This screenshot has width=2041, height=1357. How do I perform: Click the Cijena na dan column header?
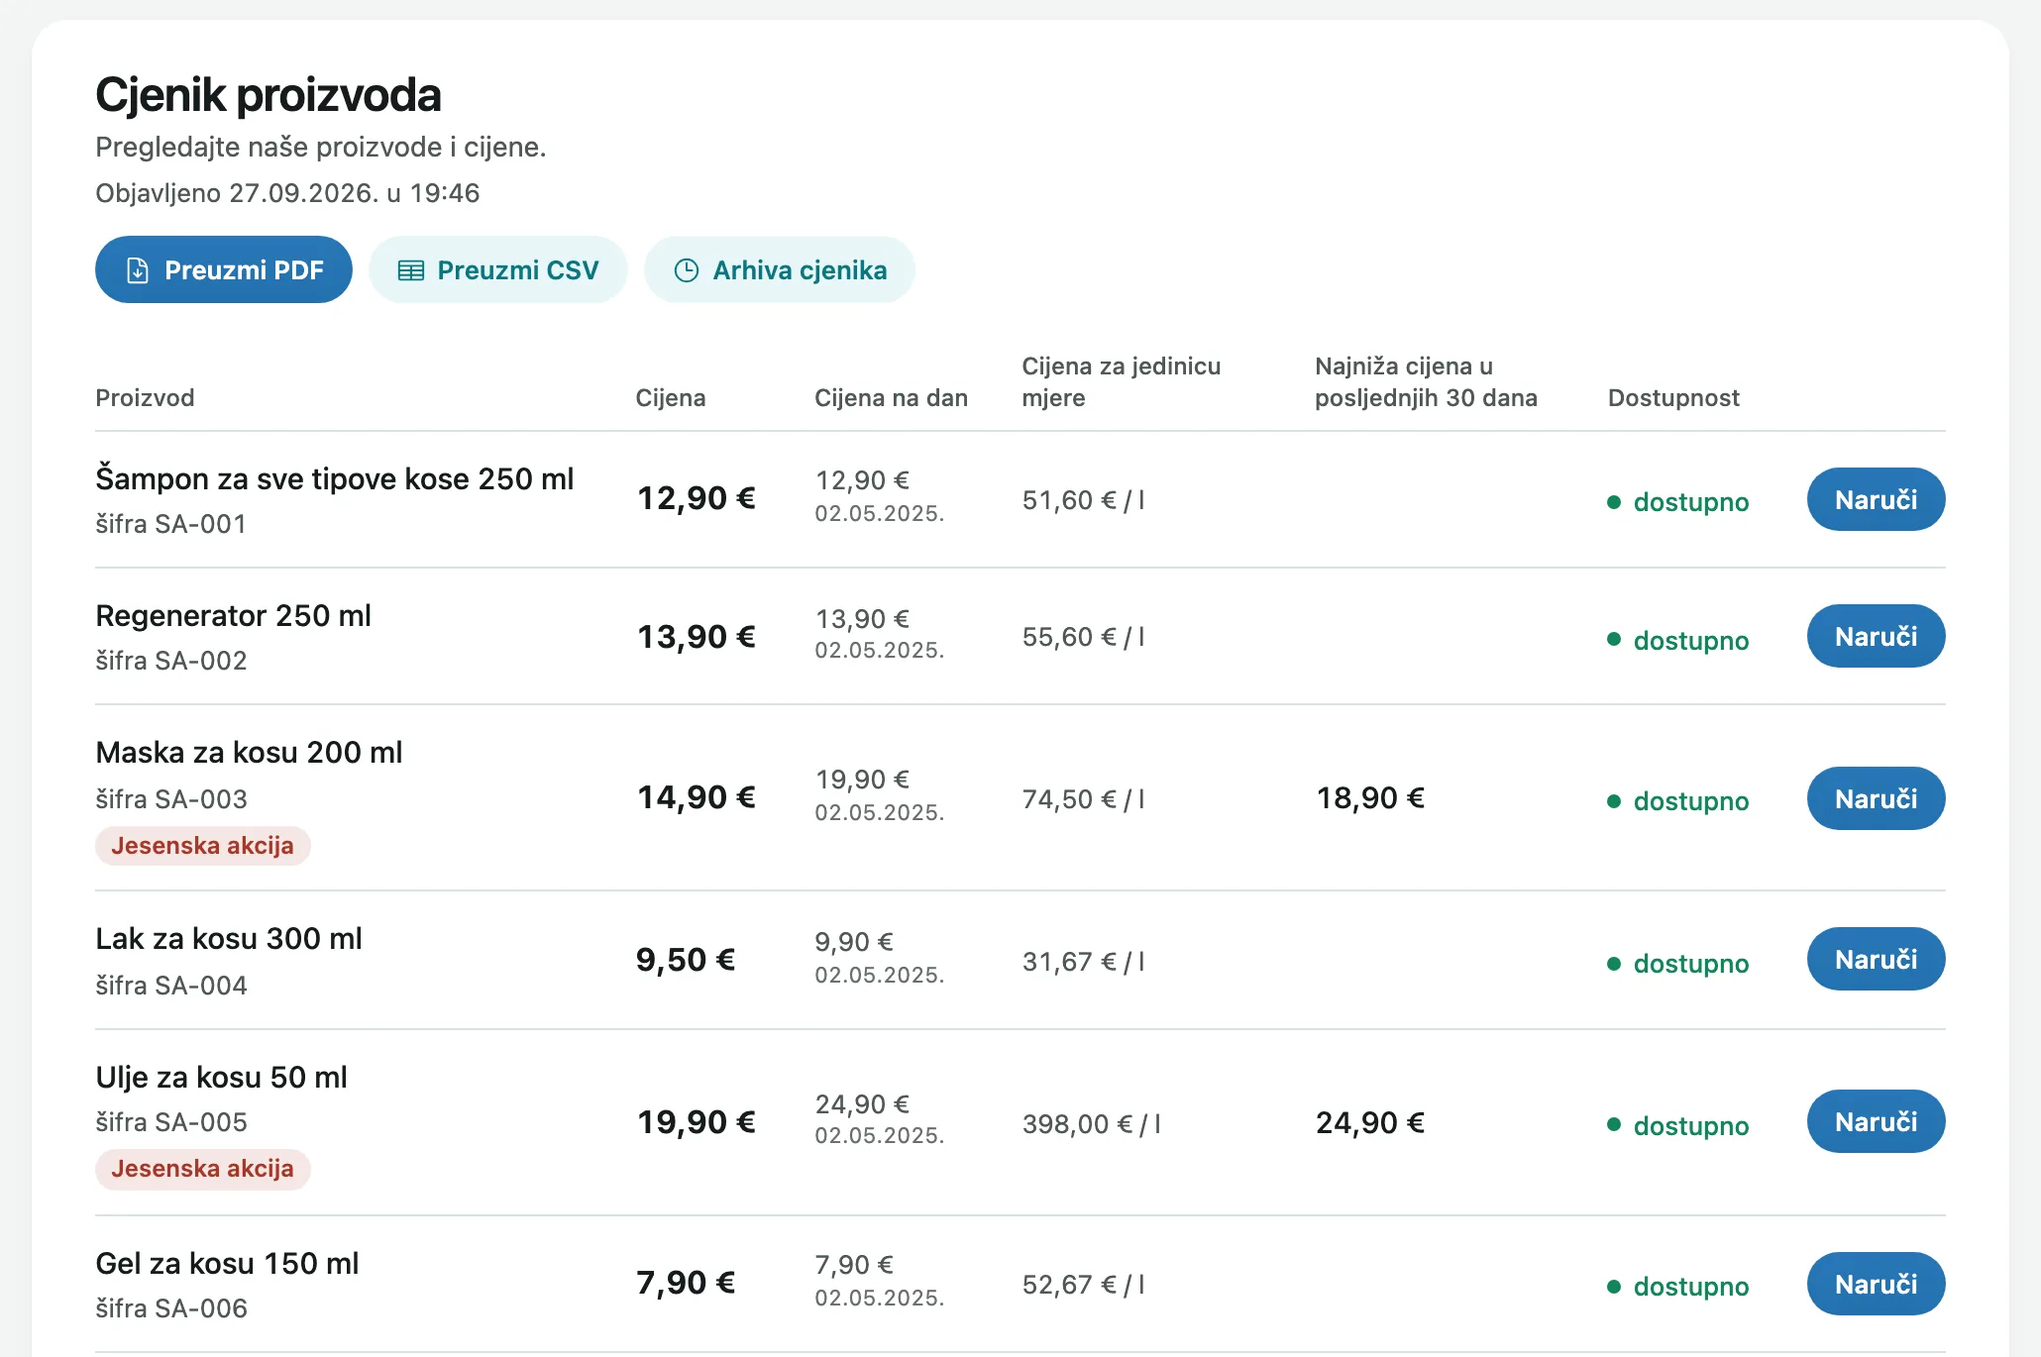coord(891,398)
